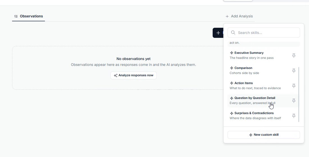Click the skills list scrollbar

299,94
